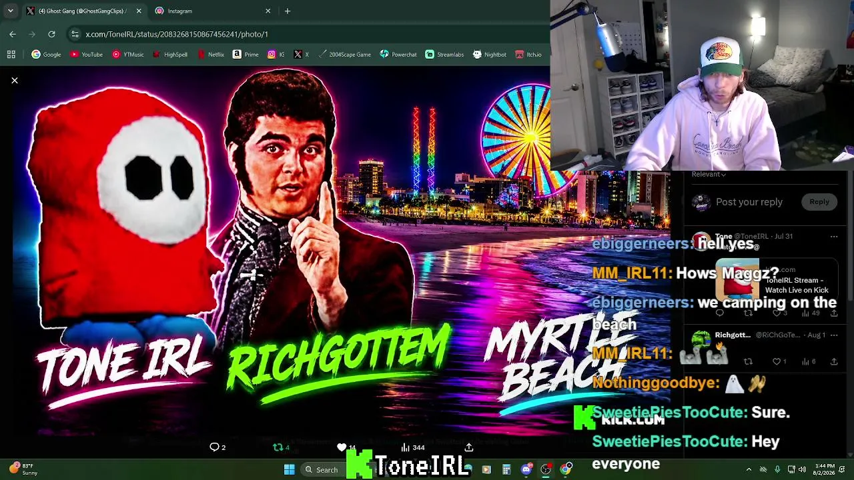Viewport: 854px width, 480px height.
Task: Open the YTMusic bookmark
Action: (x=127, y=55)
